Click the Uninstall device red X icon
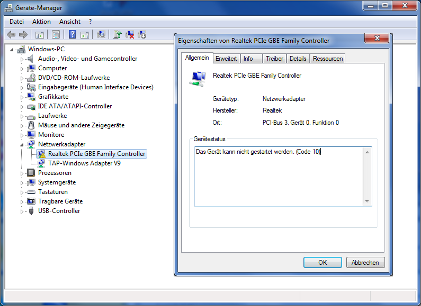Image resolution: width=421 pixels, height=306 pixels. click(x=130, y=34)
